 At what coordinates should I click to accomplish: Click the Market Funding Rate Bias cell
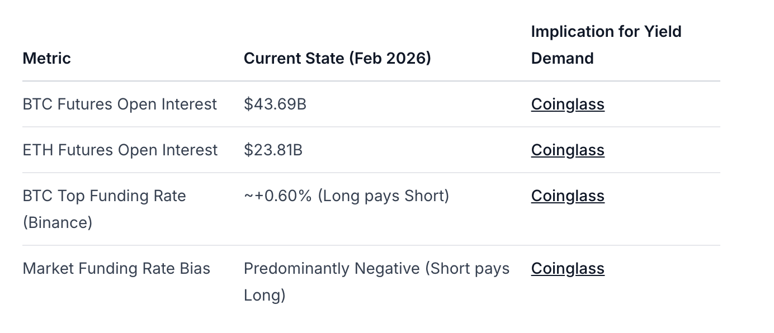116,269
